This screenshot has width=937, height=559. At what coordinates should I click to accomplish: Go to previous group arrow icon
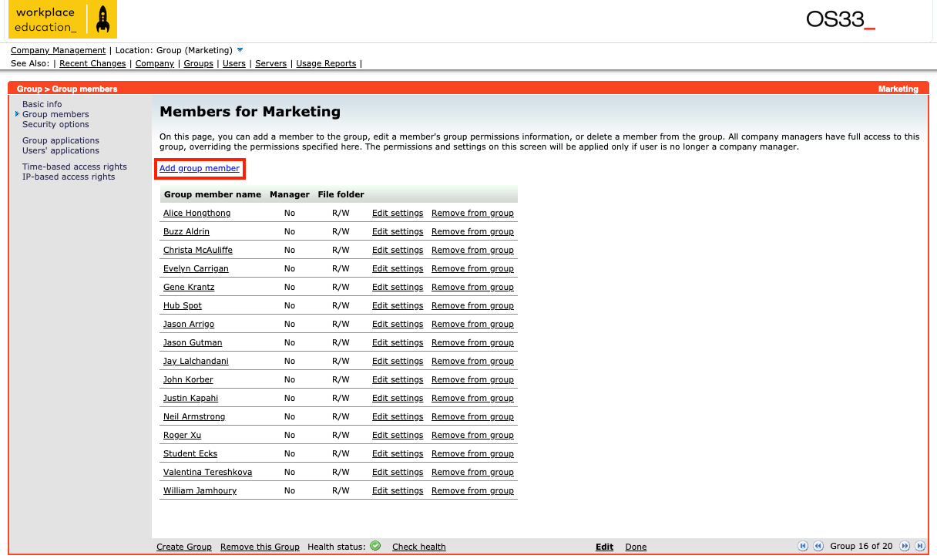point(818,546)
